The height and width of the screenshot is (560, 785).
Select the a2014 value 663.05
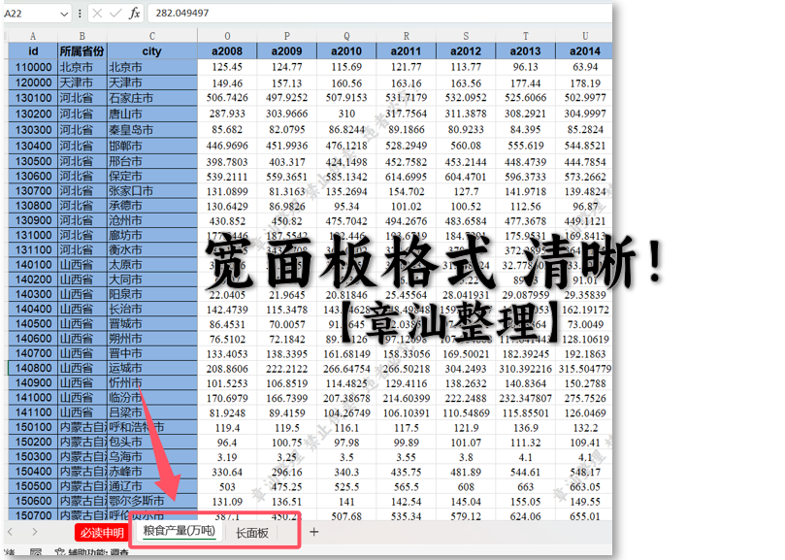coord(585,487)
